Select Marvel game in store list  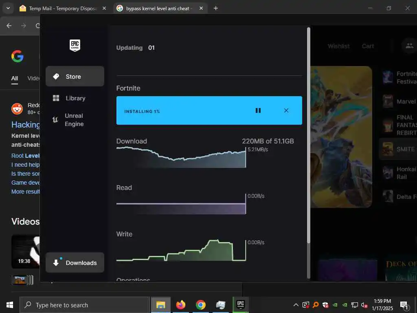(399, 101)
